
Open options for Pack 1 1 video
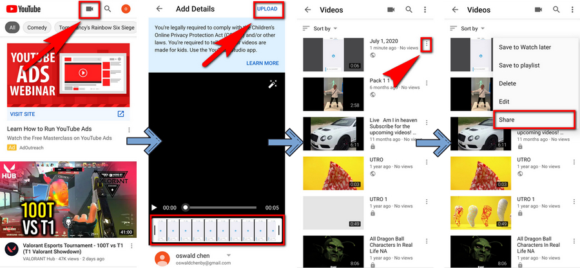pyautogui.click(x=427, y=84)
